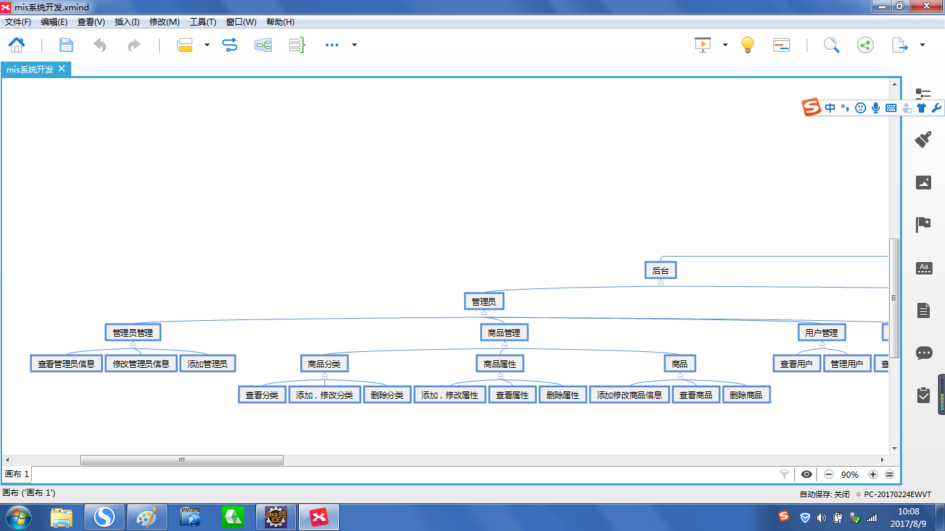
Task: Open the Task Info panel in the sidebar
Action: 924,395
